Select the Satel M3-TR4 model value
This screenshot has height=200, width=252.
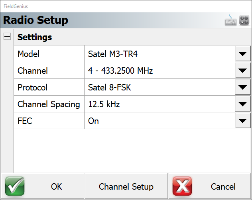click(159, 54)
